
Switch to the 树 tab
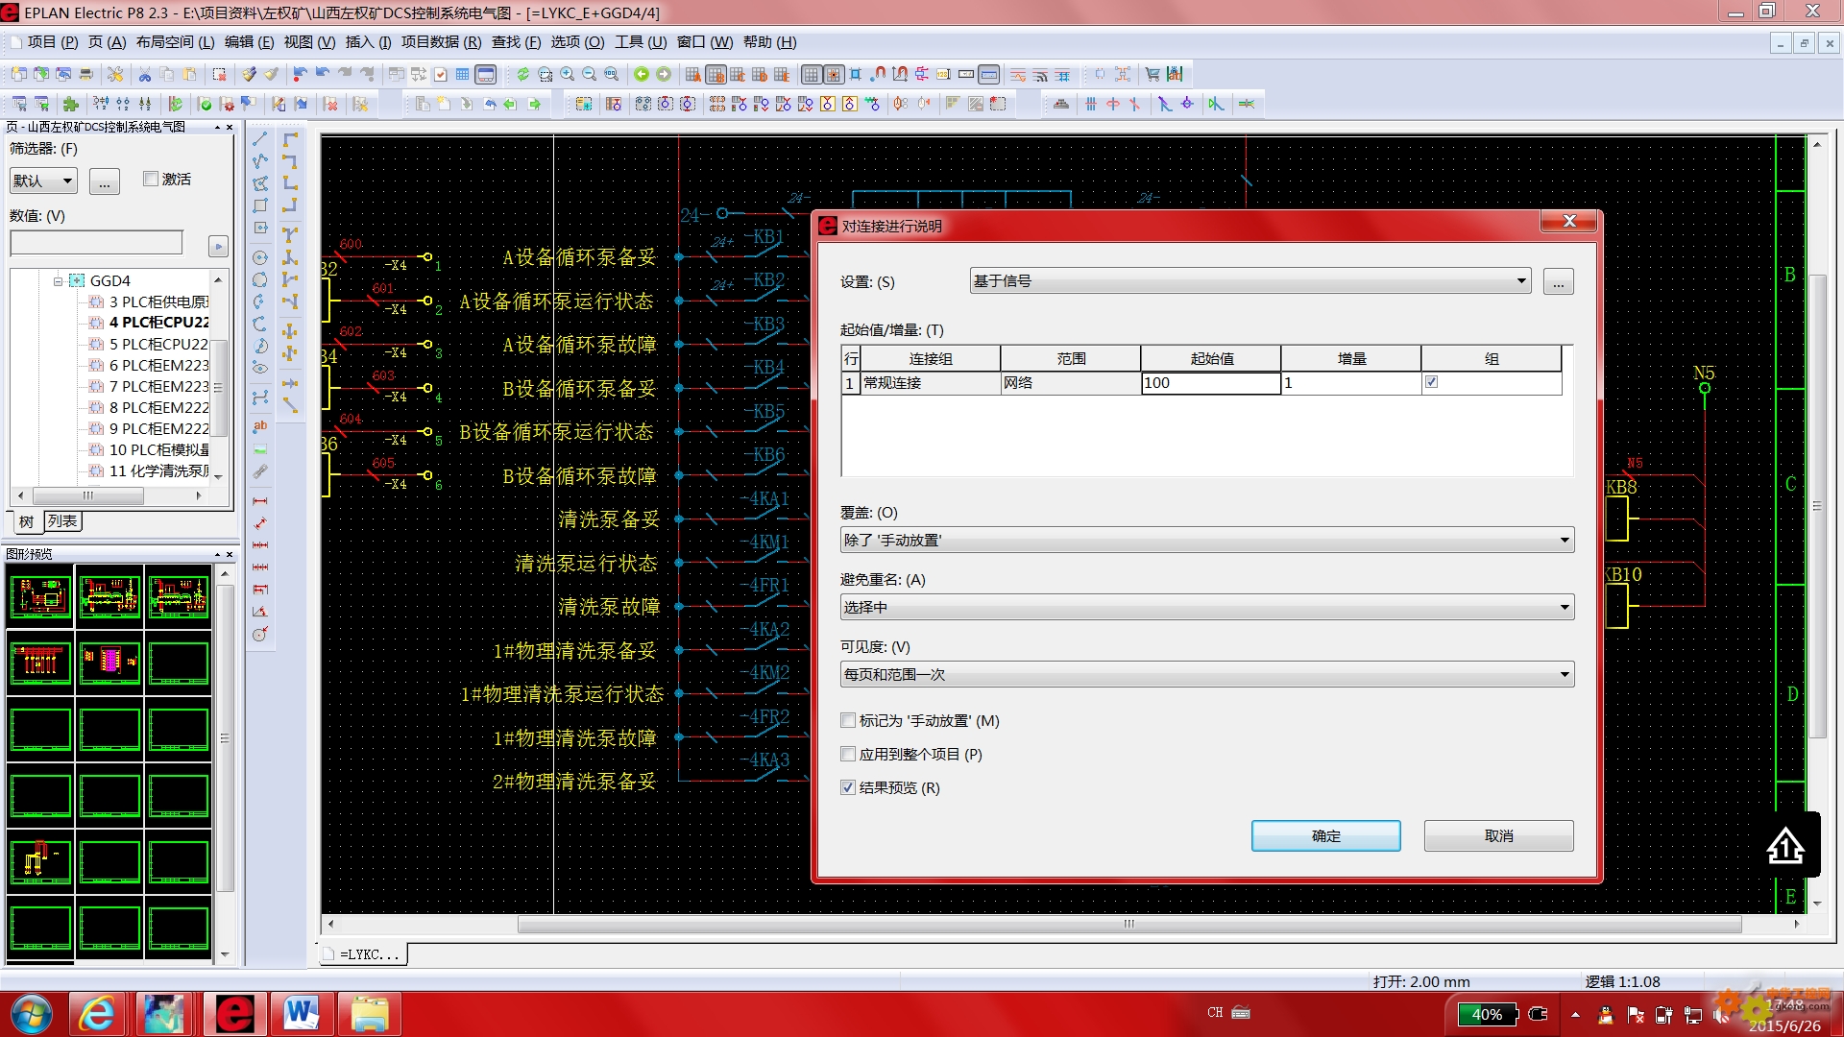tap(26, 521)
